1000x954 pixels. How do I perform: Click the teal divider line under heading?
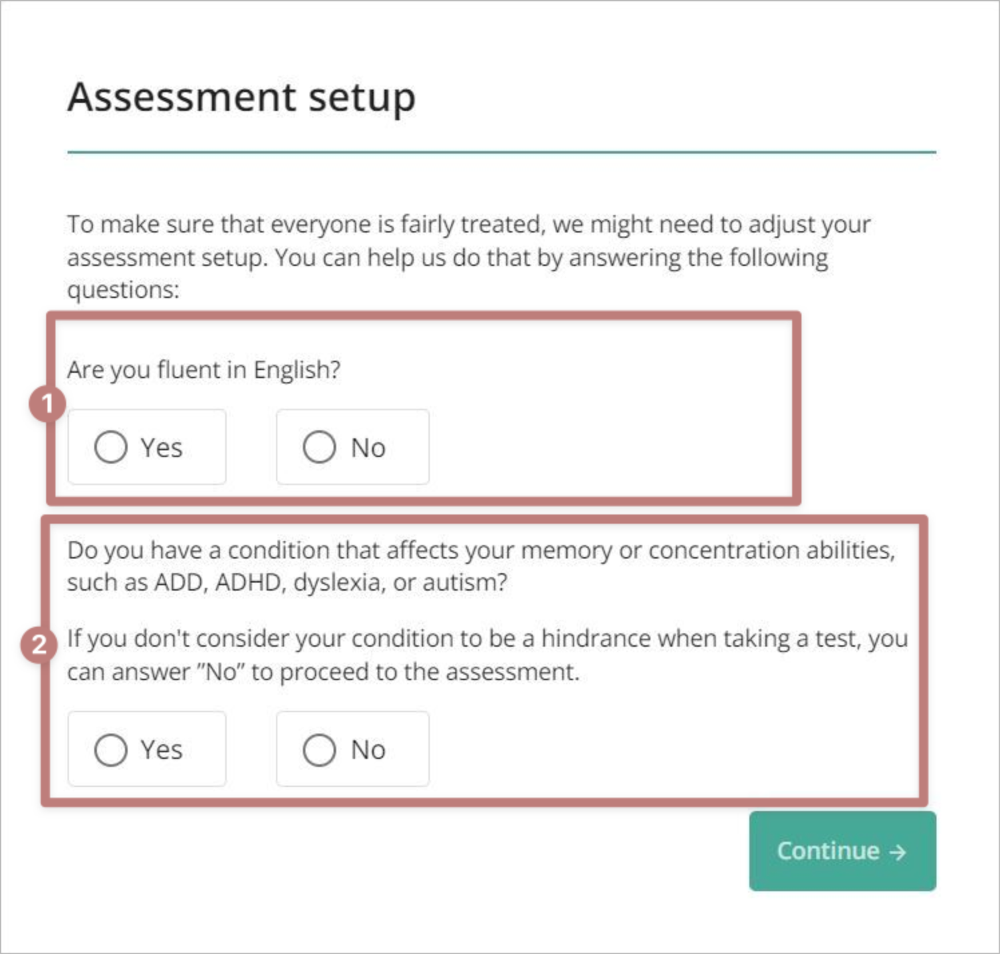pos(501,152)
